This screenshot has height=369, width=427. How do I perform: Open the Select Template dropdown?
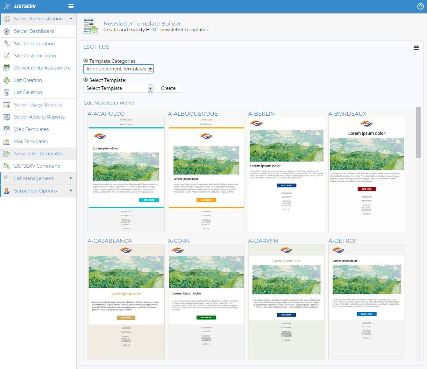click(118, 88)
